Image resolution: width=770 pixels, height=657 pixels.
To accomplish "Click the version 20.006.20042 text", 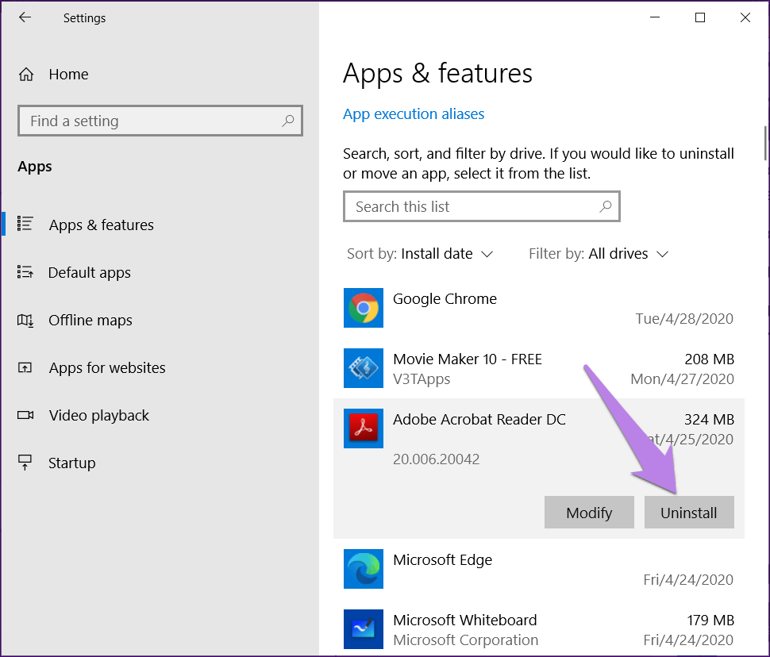I will coord(436,459).
